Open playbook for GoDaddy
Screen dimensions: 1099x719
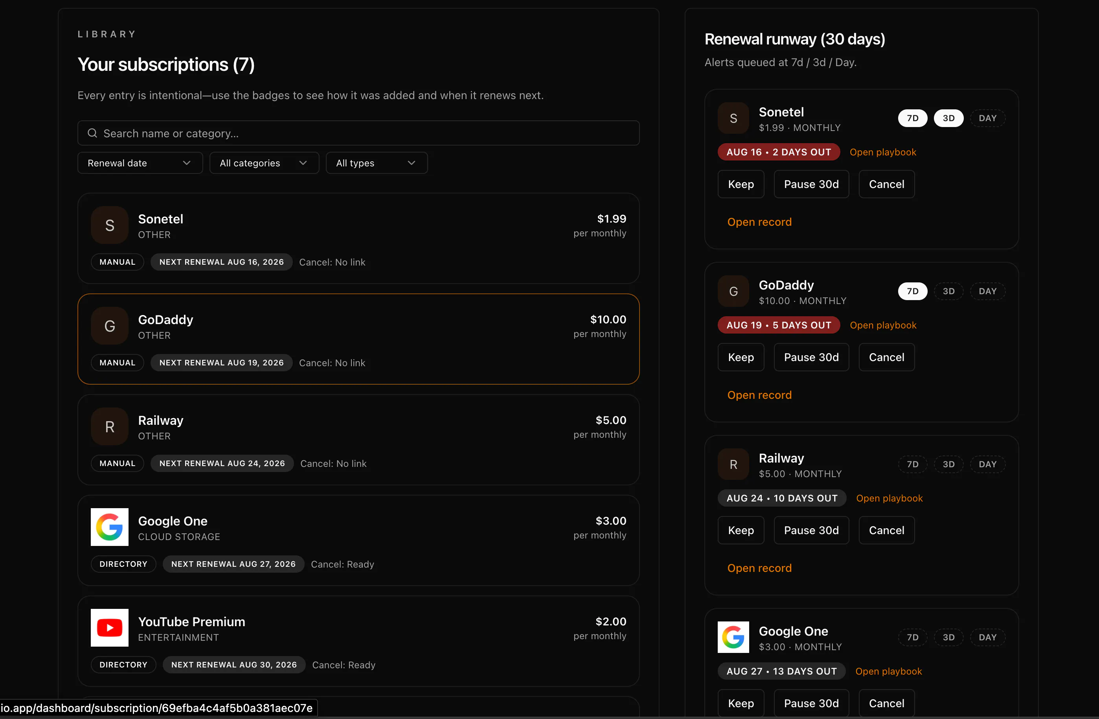click(x=883, y=325)
